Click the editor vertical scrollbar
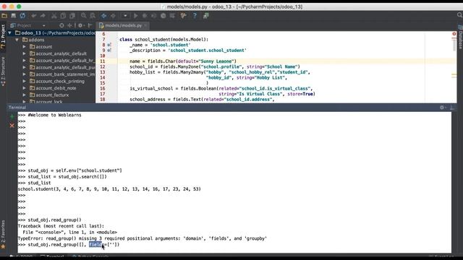The height and width of the screenshot is (260, 463). pos(454,45)
